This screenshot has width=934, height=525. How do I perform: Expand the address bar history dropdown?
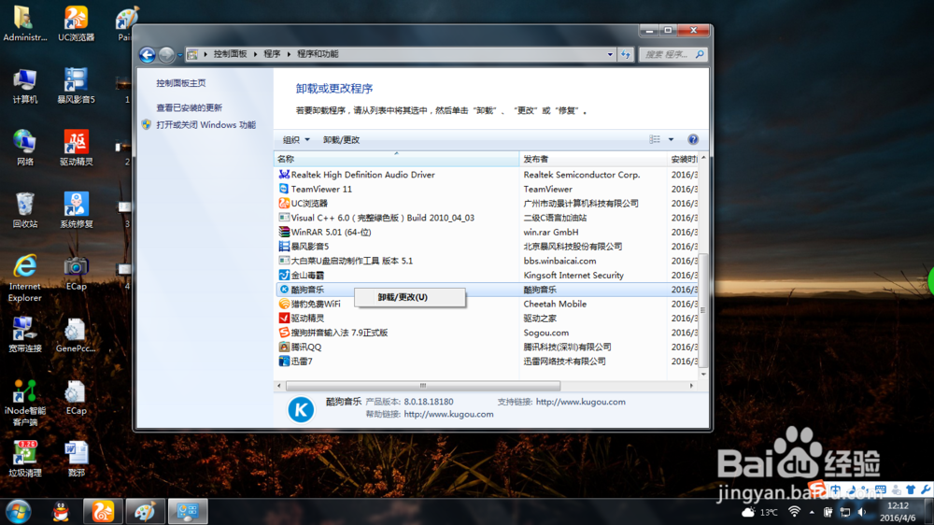point(610,54)
